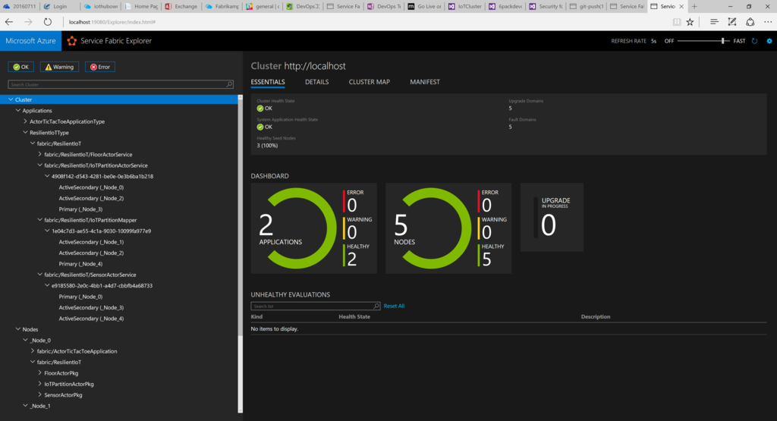Open the browser More actions ellipsis

pos(768,22)
